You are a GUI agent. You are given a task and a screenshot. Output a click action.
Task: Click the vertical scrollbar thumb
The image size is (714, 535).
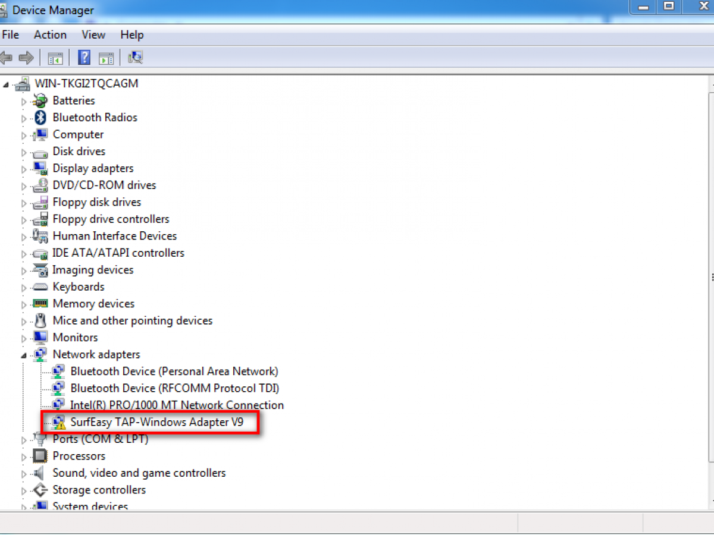point(711,277)
